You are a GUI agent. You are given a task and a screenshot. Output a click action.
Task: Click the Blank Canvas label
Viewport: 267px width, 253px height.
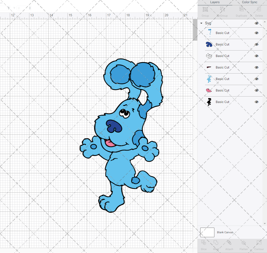225,232
